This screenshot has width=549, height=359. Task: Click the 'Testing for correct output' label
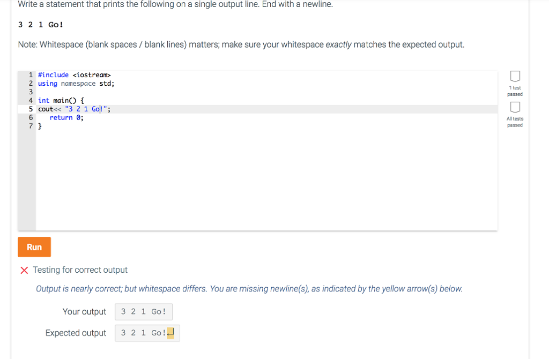pos(80,270)
